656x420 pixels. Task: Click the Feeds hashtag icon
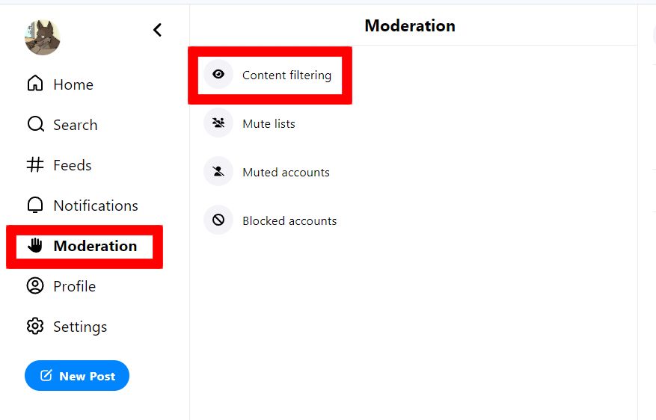click(35, 164)
